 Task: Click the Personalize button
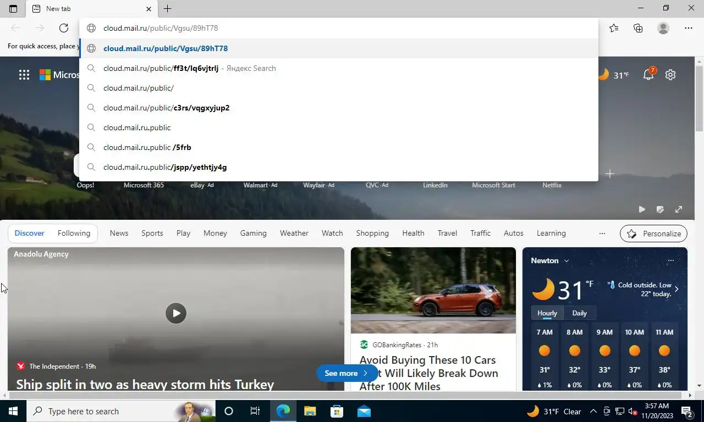point(653,234)
